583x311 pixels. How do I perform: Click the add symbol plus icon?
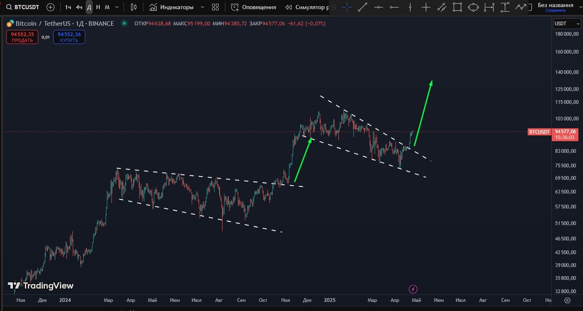pyautogui.click(x=50, y=7)
